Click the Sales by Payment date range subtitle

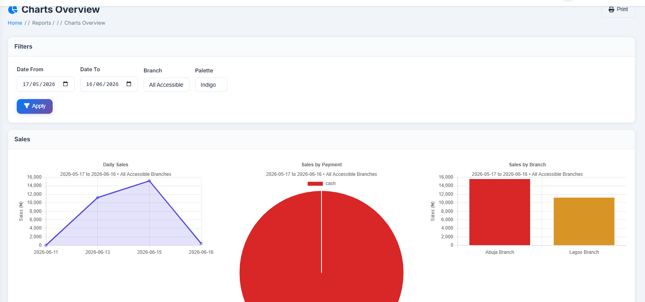[322, 174]
